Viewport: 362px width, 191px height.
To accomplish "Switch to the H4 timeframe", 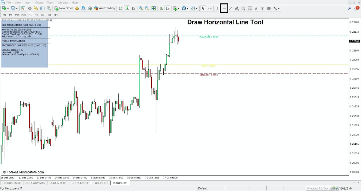I will coord(36,15).
